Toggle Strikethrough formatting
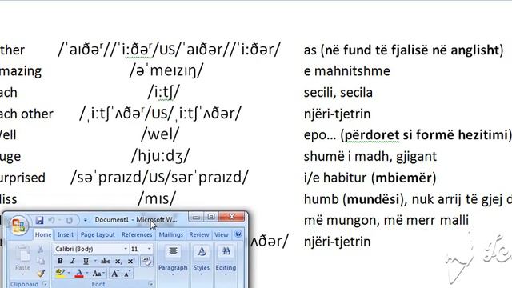The height and width of the screenshot is (288, 512). point(105,261)
